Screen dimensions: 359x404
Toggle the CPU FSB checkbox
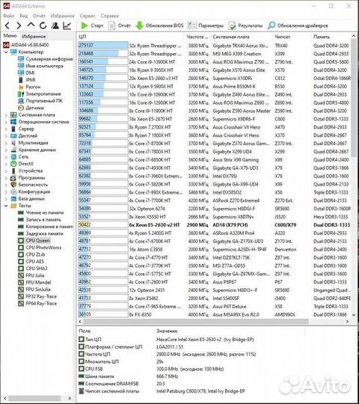click(x=82, y=369)
